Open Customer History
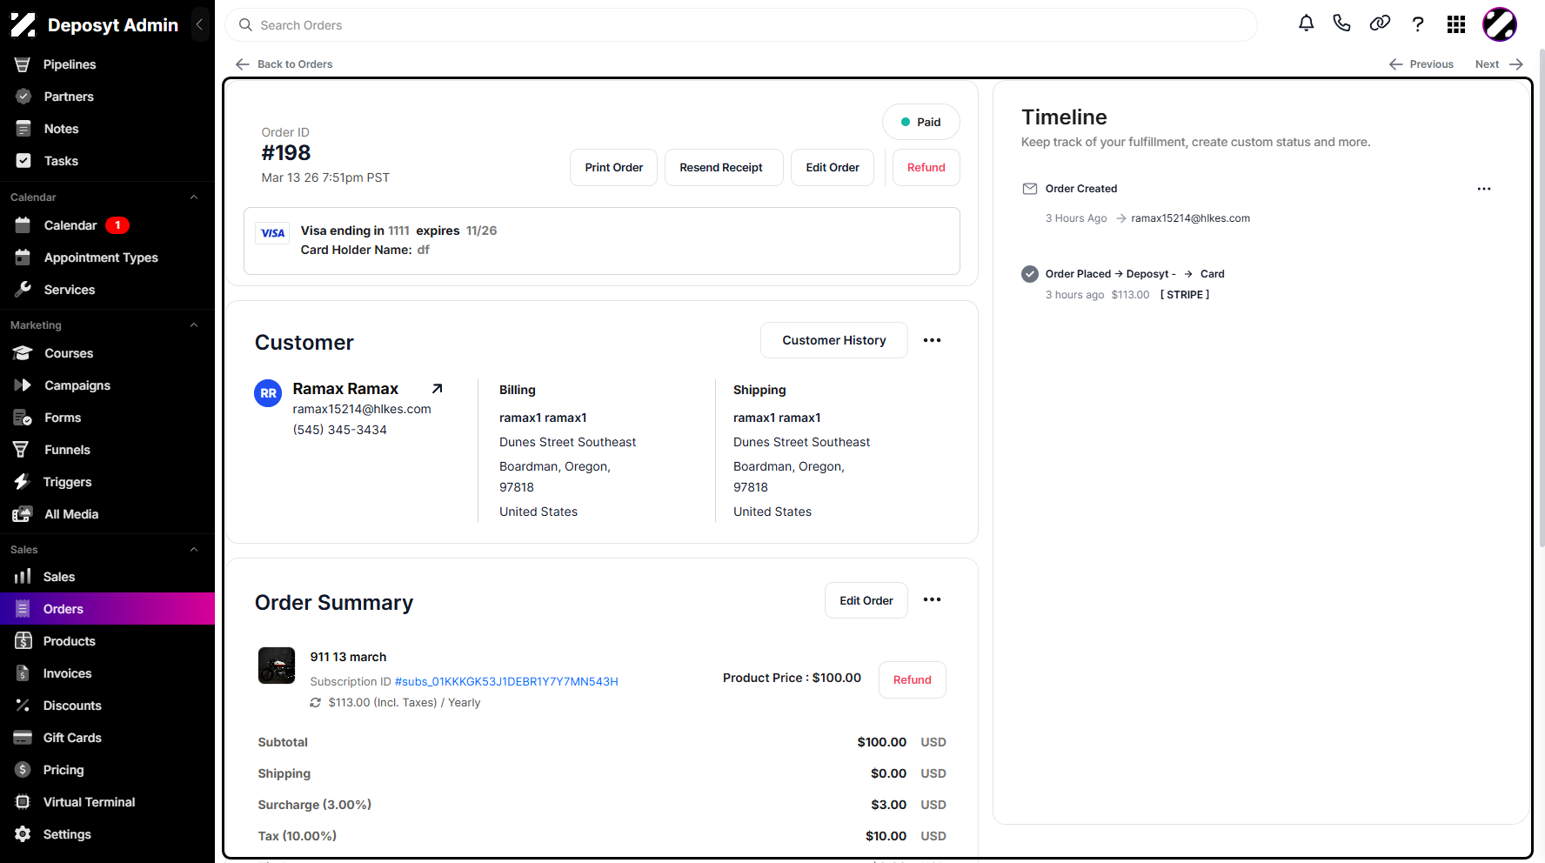The image size is (1545, 863). (x=833, y=340)
